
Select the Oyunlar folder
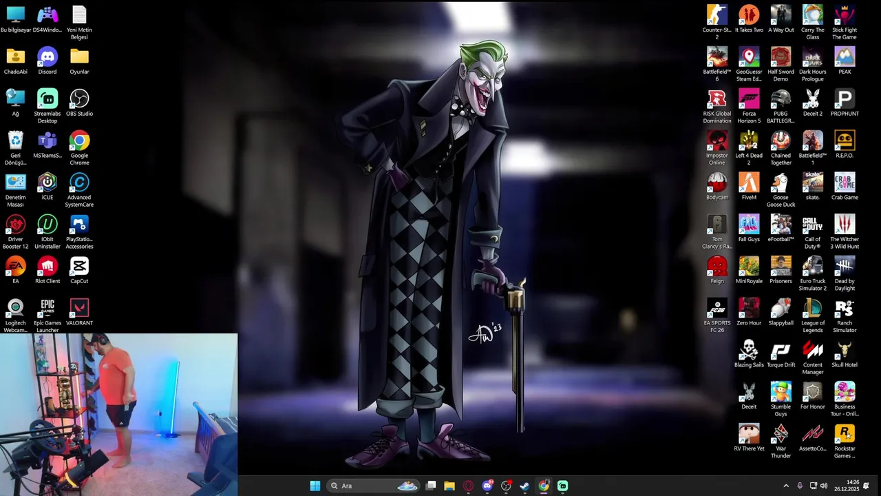click(79, 61)
